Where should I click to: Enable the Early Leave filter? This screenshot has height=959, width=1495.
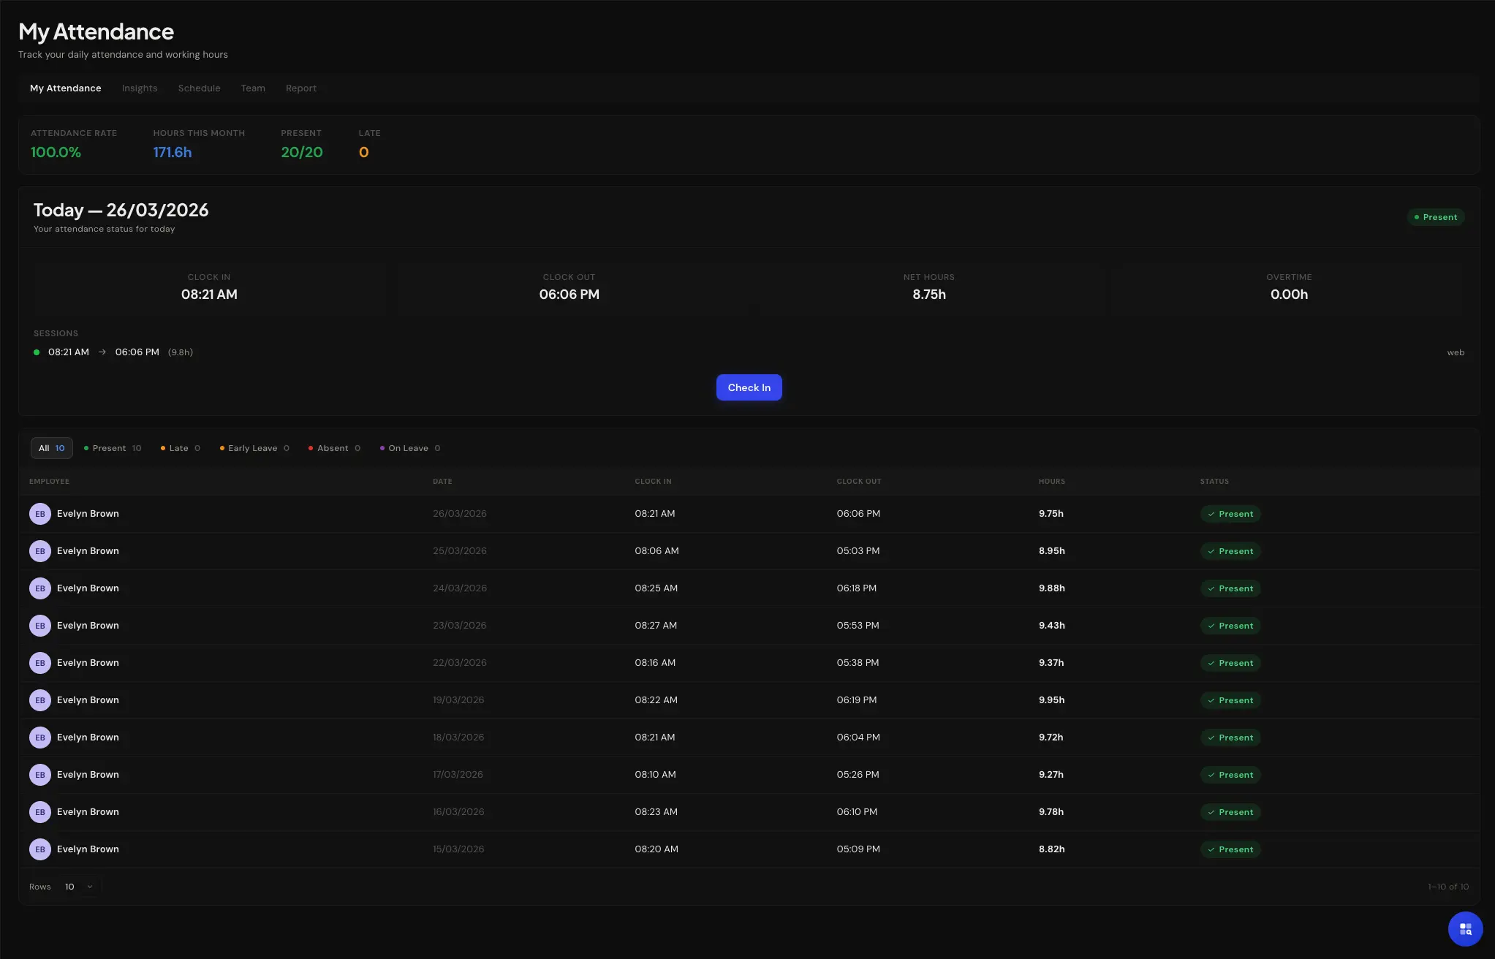pos(252,448)
